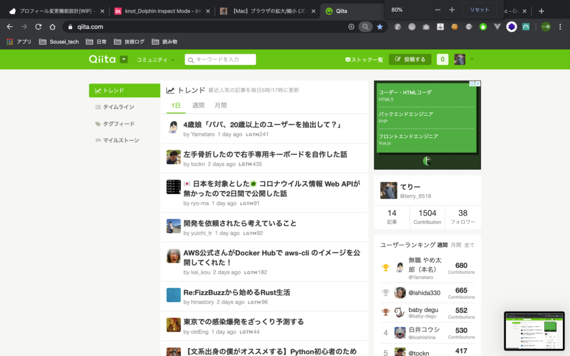Open the アプリ apps grid shortcut

pos(19,42)
